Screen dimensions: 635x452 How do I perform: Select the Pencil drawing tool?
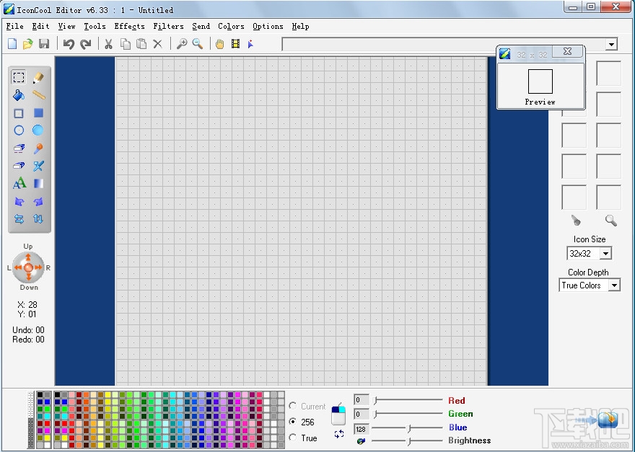[x=38, y=77]
